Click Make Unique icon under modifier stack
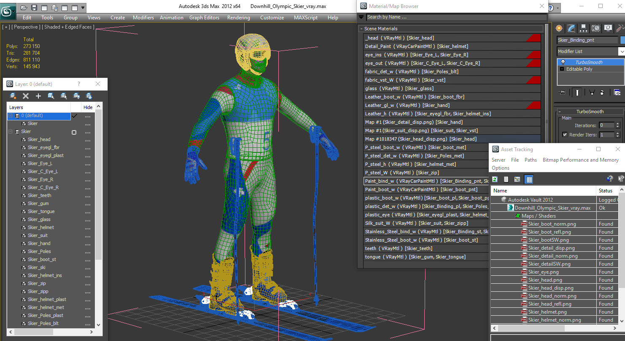The width and height of the screenshot is (625, 341). click(x=592, y=92)
